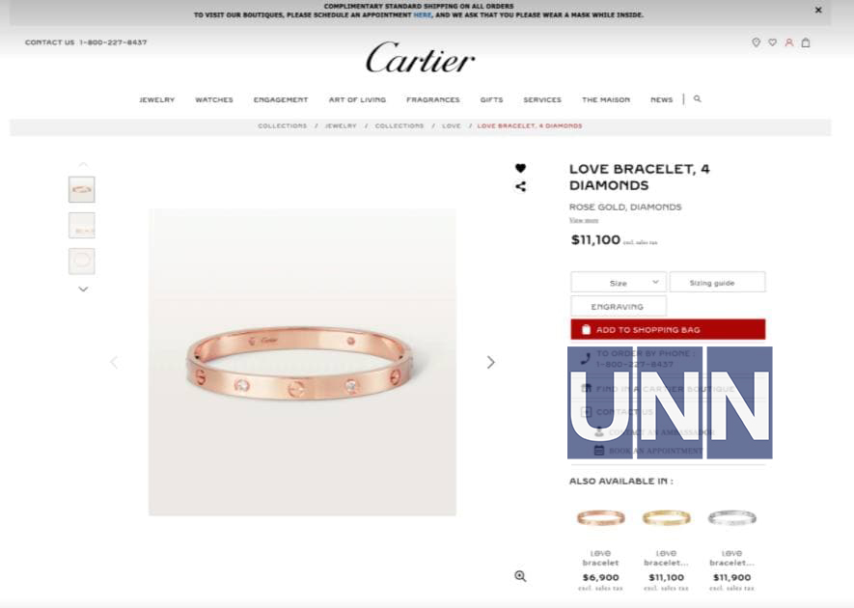The width and height of the screenshot is (854, 608).
Task: Open the Watches menu
Action: coord(214,99)
